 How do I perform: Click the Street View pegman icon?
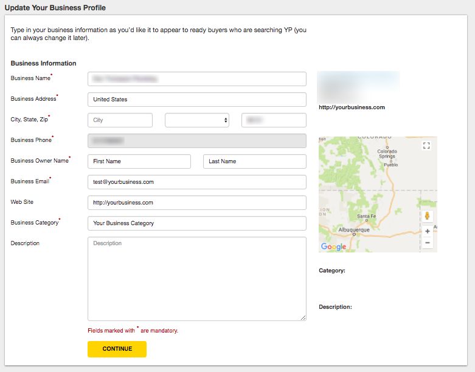pos(428,217)
